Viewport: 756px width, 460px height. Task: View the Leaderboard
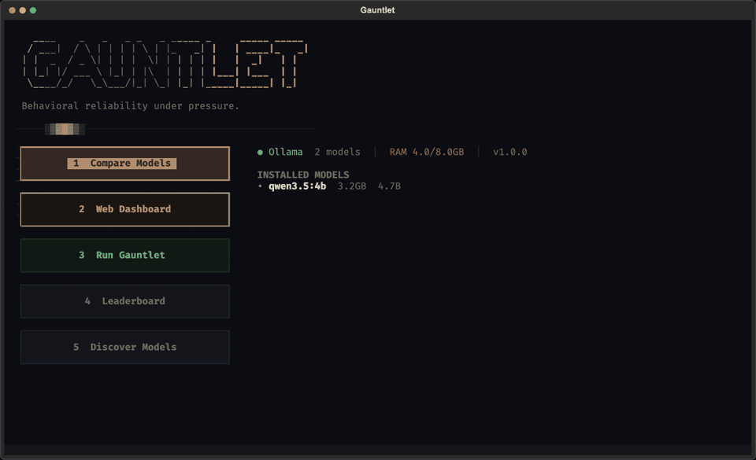(x=124, y=301)
